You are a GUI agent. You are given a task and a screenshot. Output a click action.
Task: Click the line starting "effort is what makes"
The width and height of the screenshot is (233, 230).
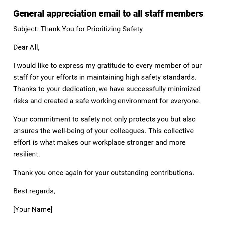[99, 142]
